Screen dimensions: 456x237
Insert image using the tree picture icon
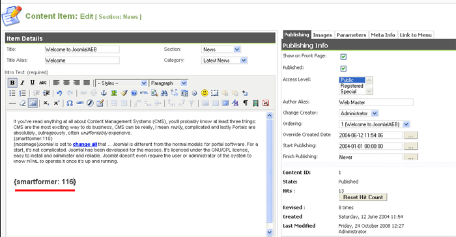click(x=114, y=93)
